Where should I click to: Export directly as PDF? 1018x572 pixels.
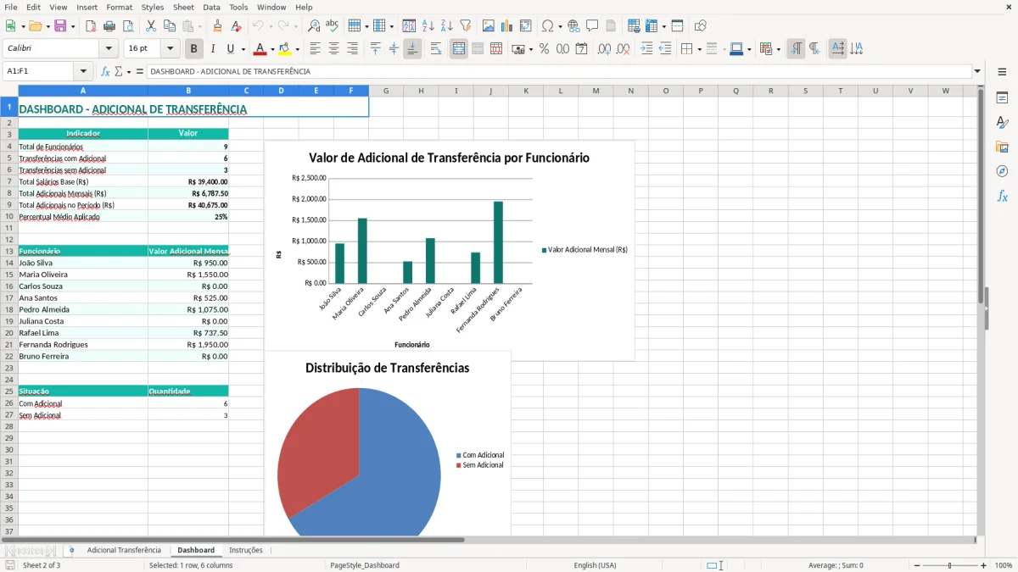[x=91, y=26]
